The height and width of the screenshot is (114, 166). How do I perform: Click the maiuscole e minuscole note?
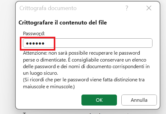49,86
